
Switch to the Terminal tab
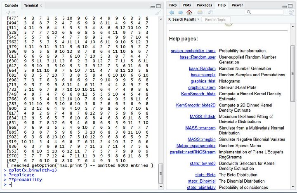pos(31,5)
